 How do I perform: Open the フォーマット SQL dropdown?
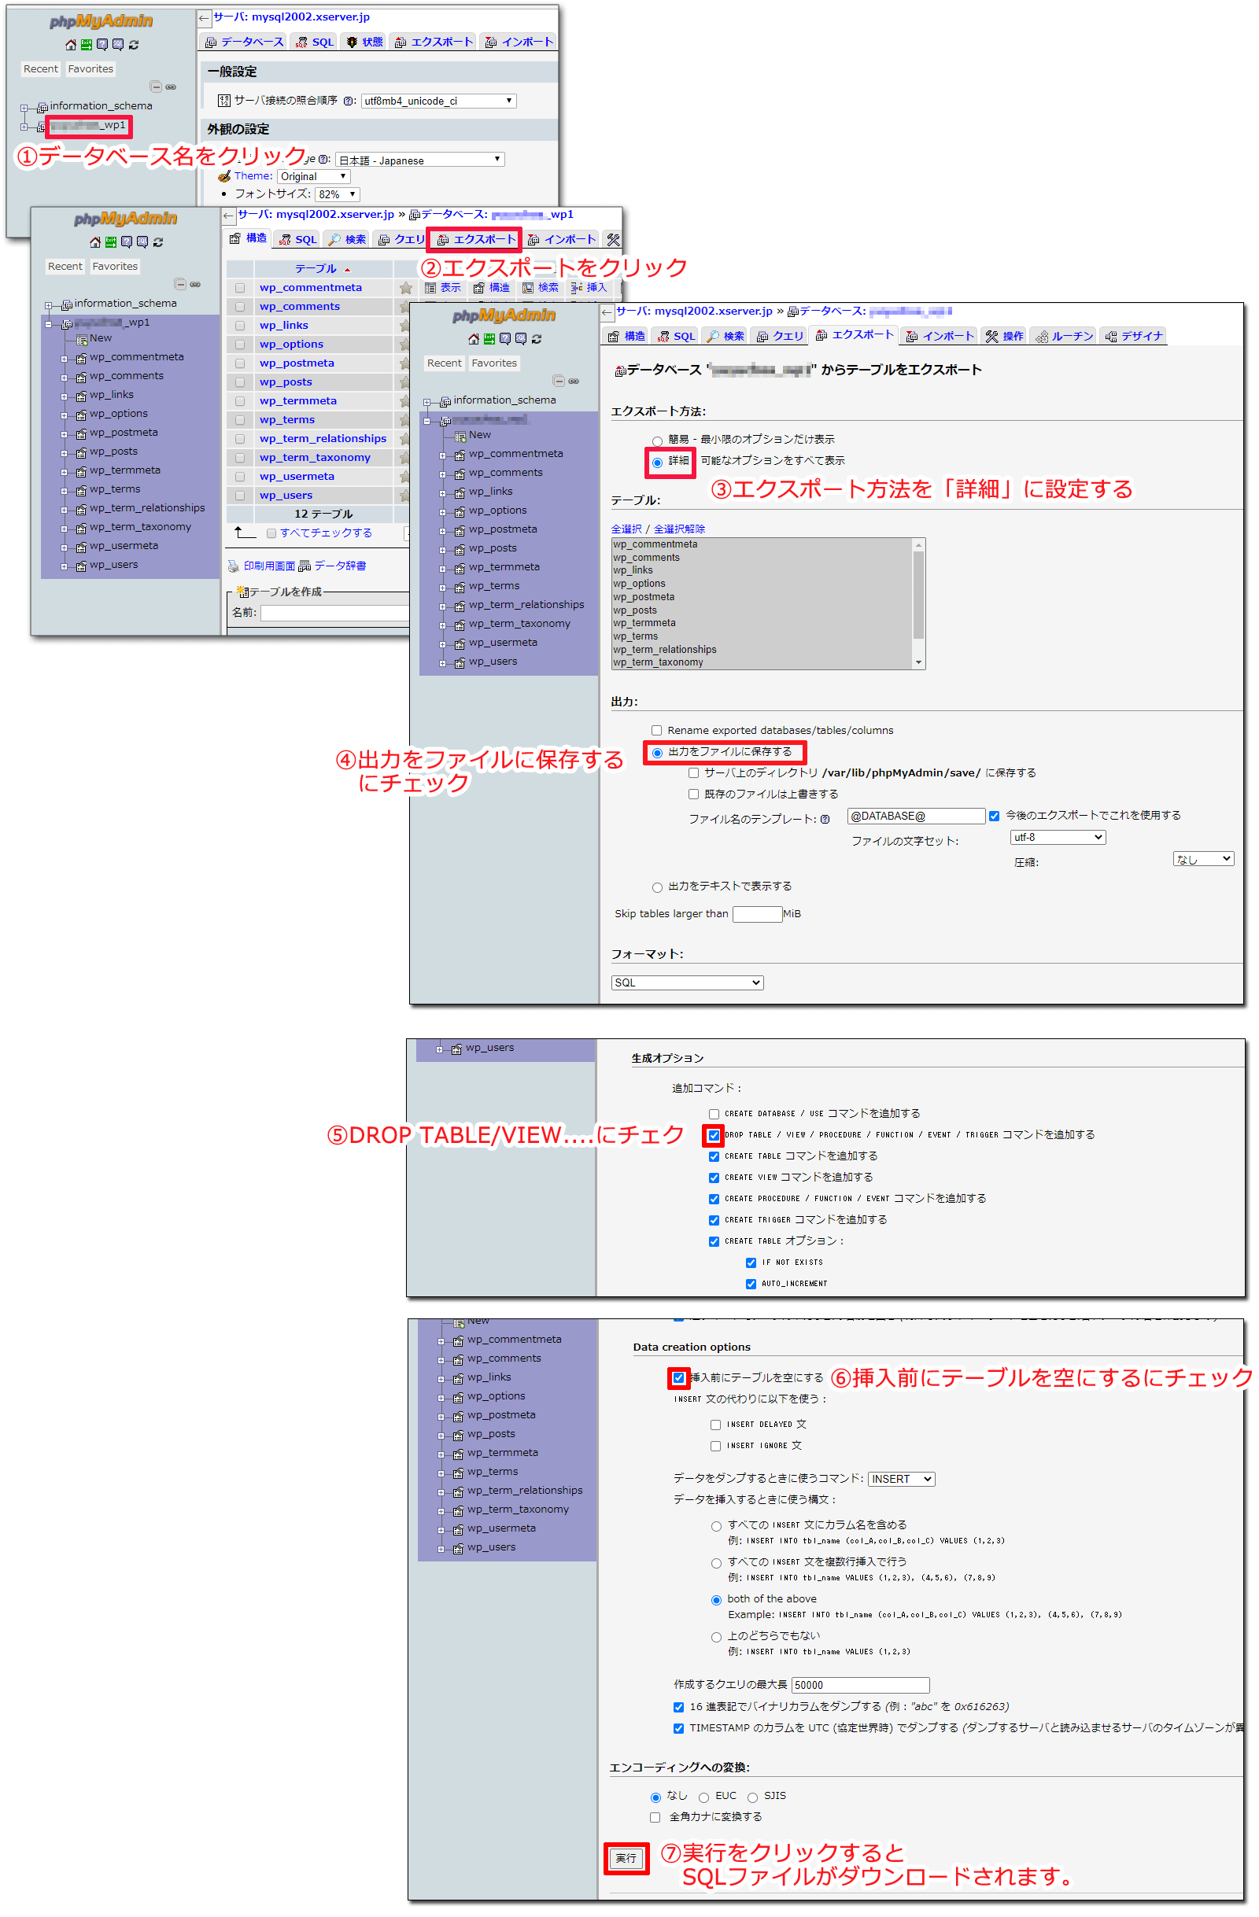(688, 984)
